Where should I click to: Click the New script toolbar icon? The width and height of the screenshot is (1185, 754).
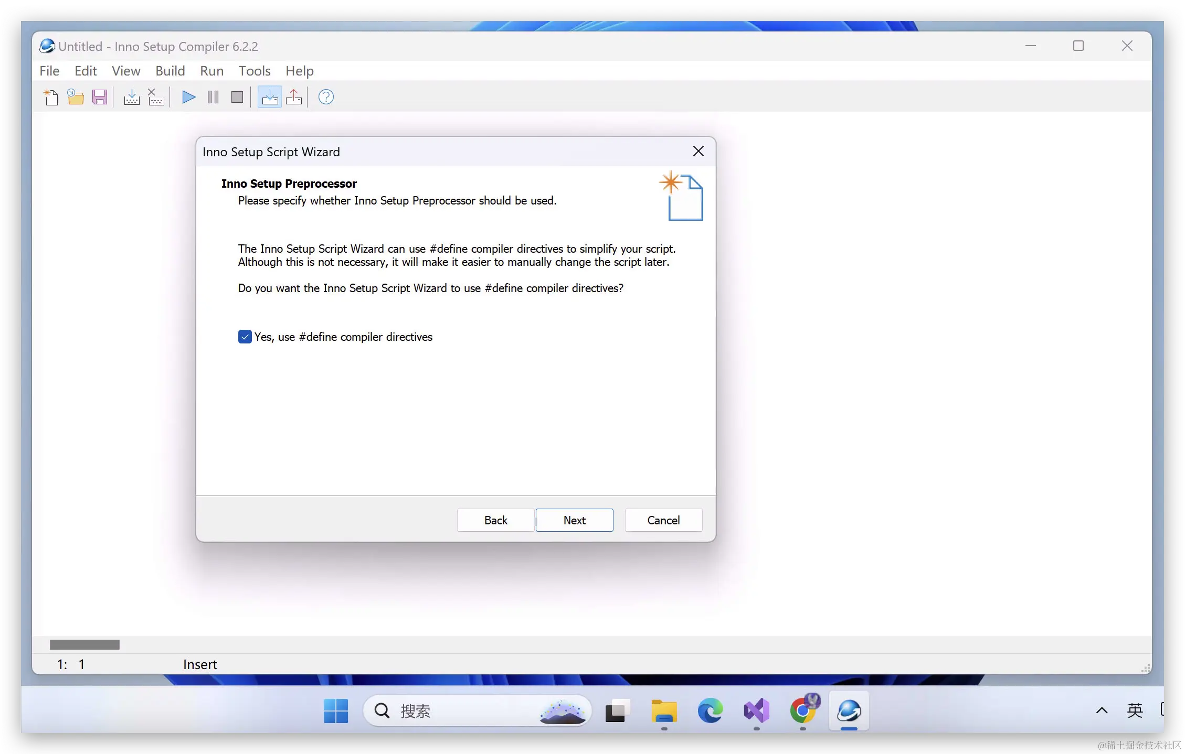51,97
